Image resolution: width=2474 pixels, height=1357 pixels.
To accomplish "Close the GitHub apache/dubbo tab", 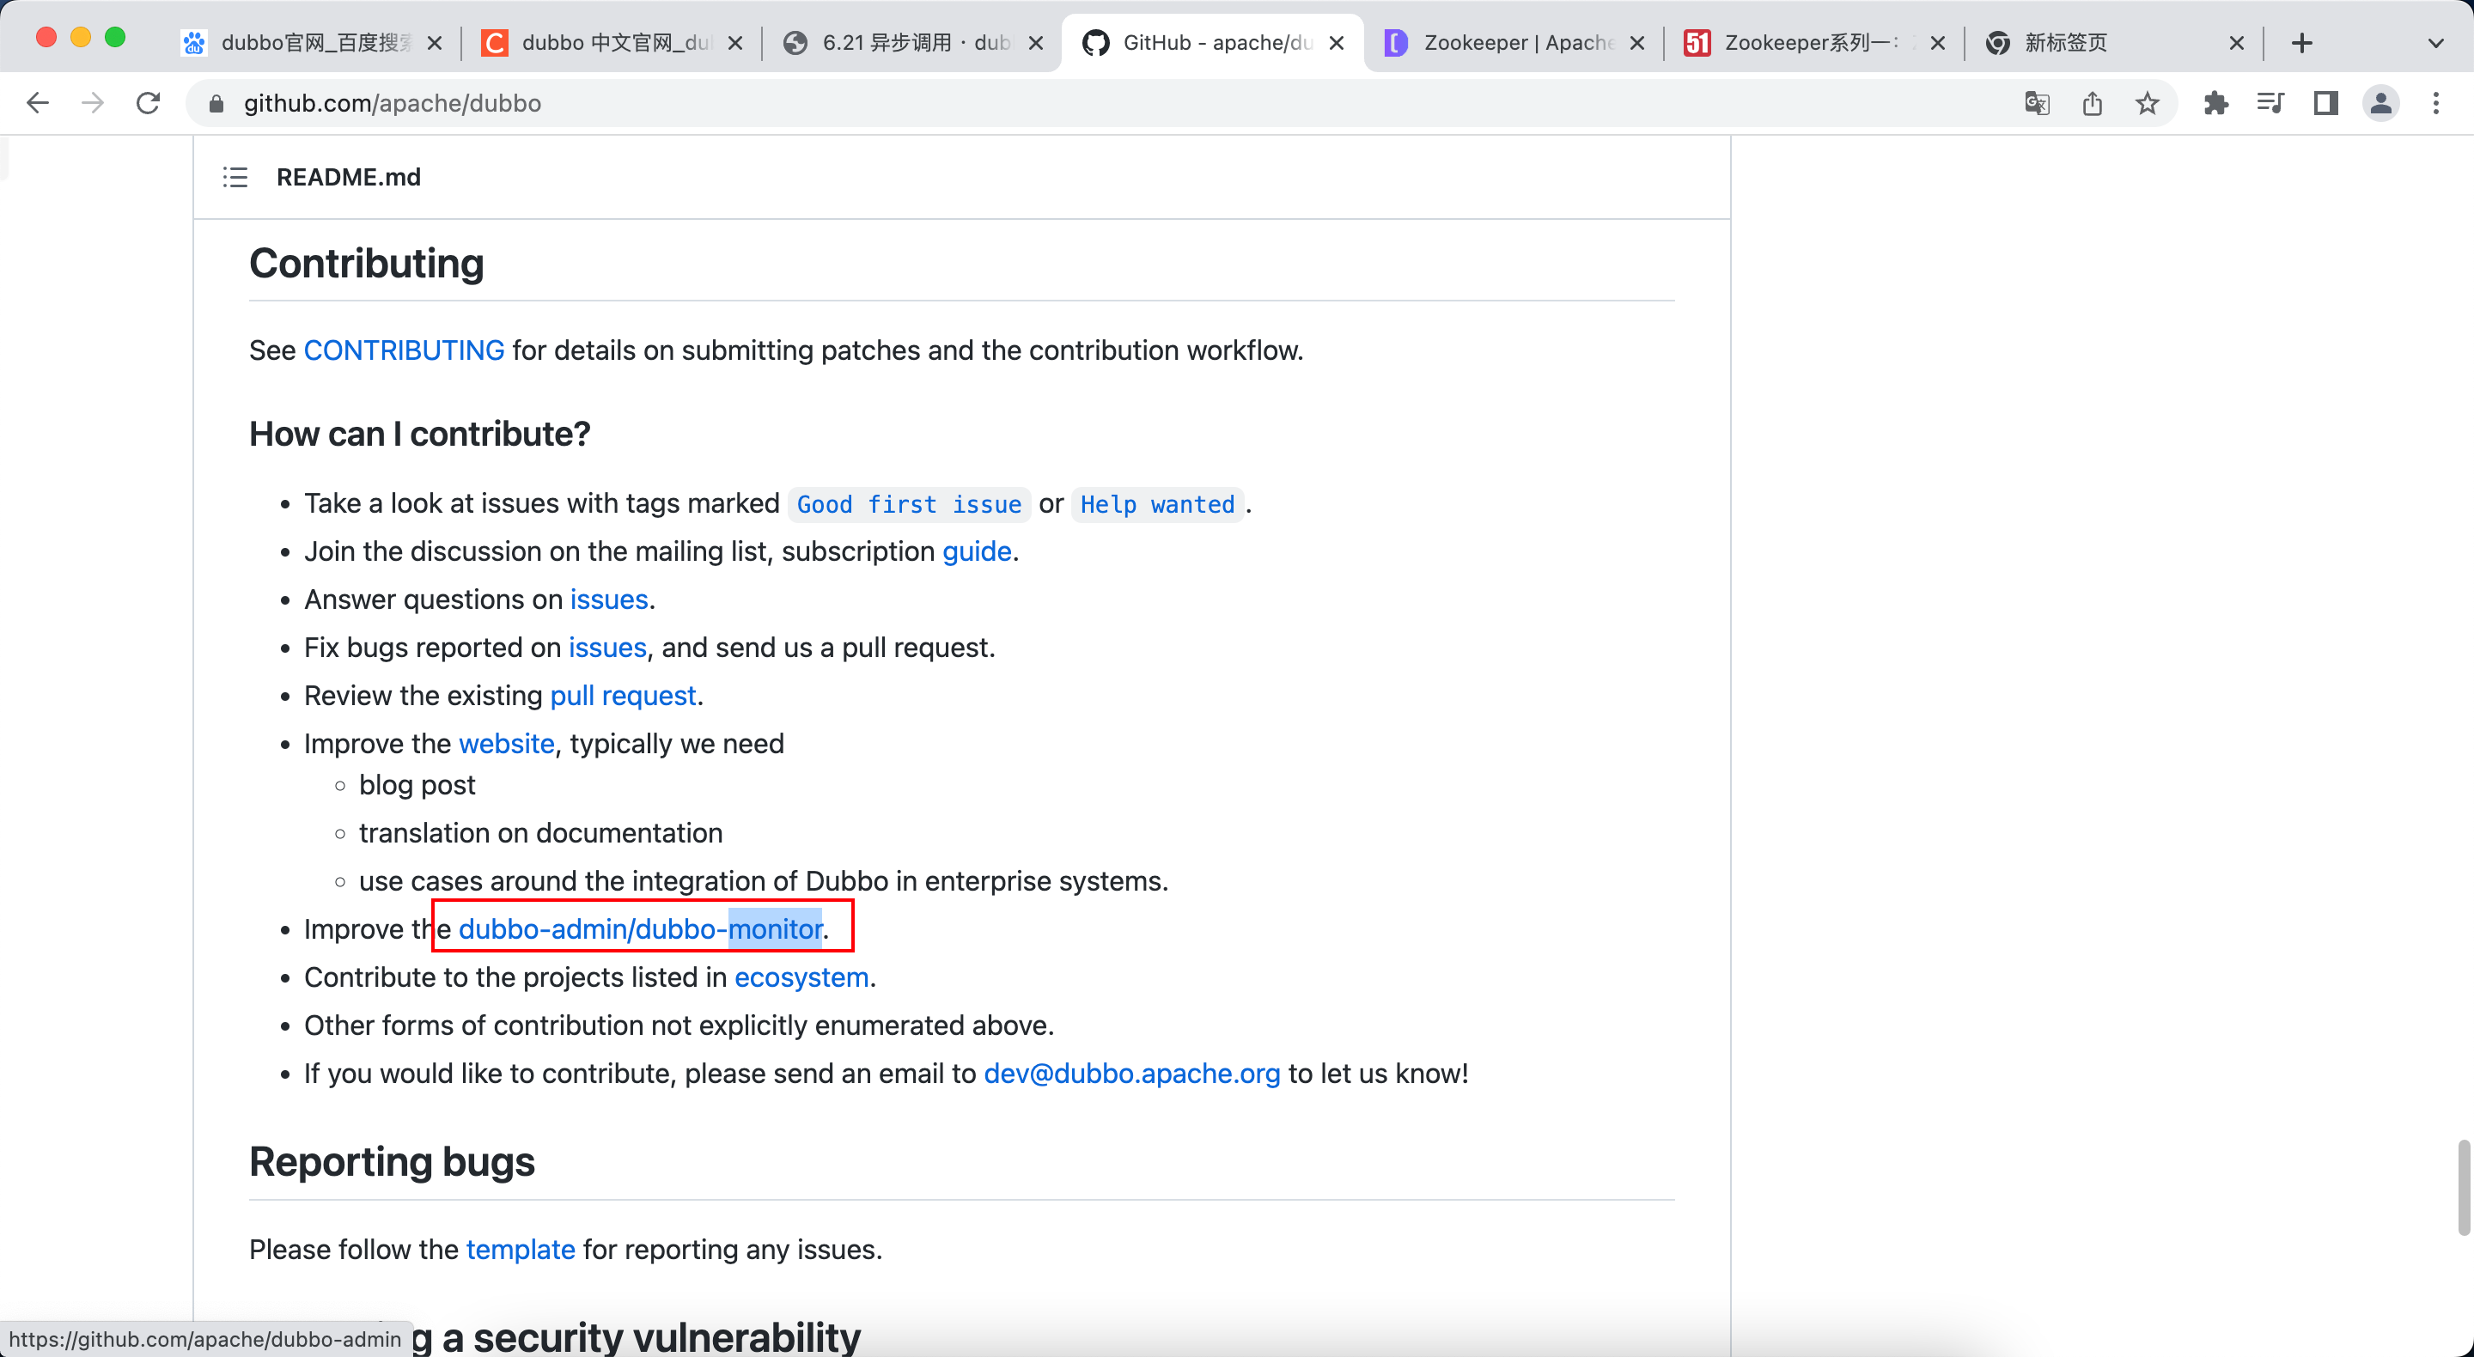I will [x=1336, y=43].
